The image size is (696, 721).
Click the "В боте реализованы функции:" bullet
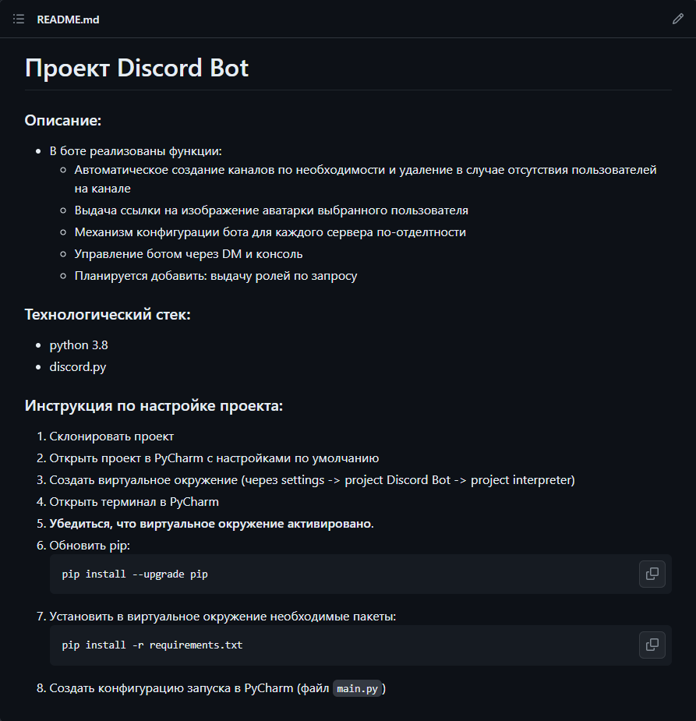pyautogui.click(x=136, y=151)
